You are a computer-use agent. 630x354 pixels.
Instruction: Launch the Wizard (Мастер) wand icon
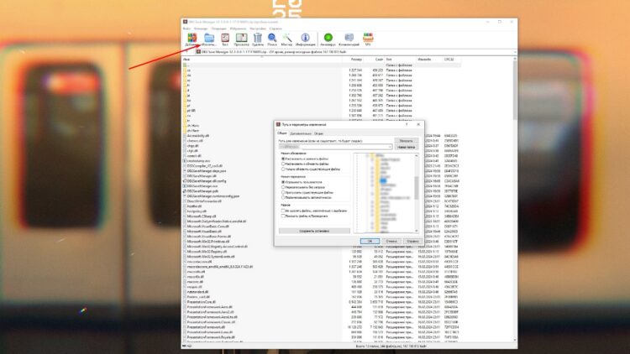point(287,39)
